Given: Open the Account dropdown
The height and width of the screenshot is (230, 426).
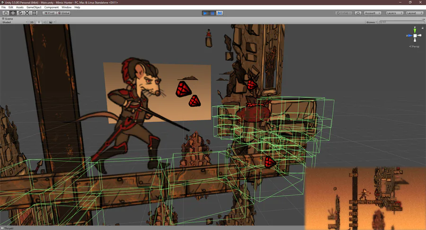Looking at the screenshot, I should (373, 13).
